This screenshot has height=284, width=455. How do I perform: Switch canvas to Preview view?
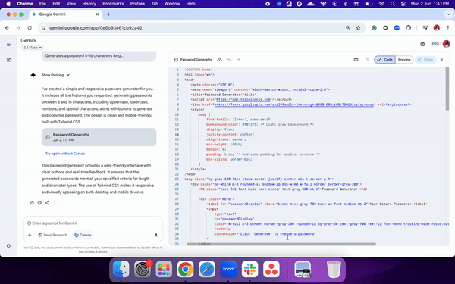404,60
